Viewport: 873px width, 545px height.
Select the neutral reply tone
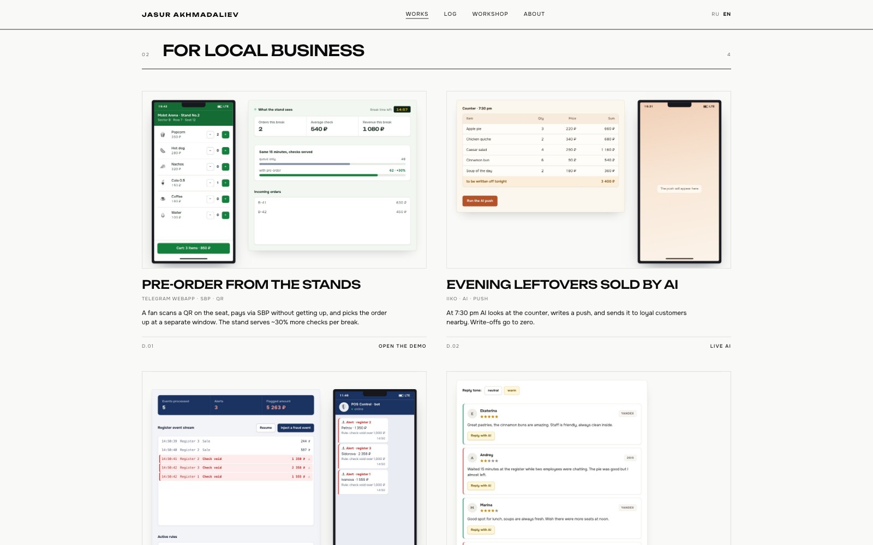(x=493, y=390)
